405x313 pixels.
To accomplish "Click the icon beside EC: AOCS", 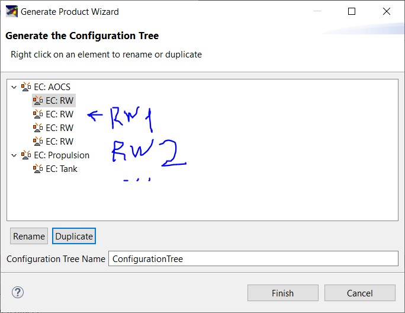I will tap(26, 87).
